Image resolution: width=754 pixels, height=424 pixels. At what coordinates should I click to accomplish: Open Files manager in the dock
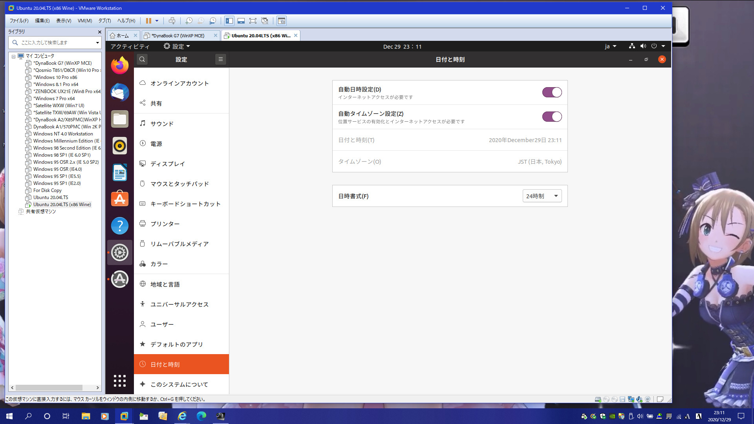[120, 119]
